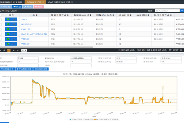Click the 数据分组方式 field showing 双发

point(126,58)
